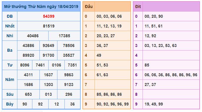The width and height of the screenshot is (202, 112).
Task: Select Sáu prize number 013
Action: click(x=48, y=94)
